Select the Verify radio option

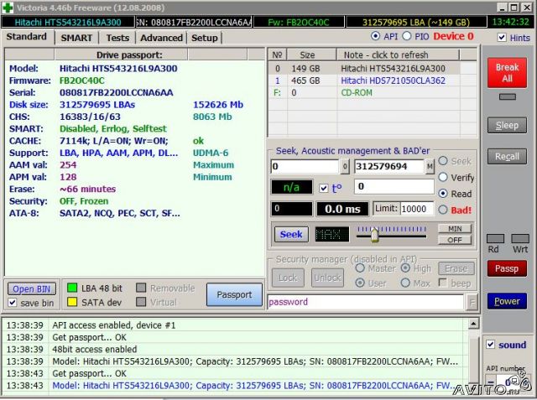click(443, 177)
